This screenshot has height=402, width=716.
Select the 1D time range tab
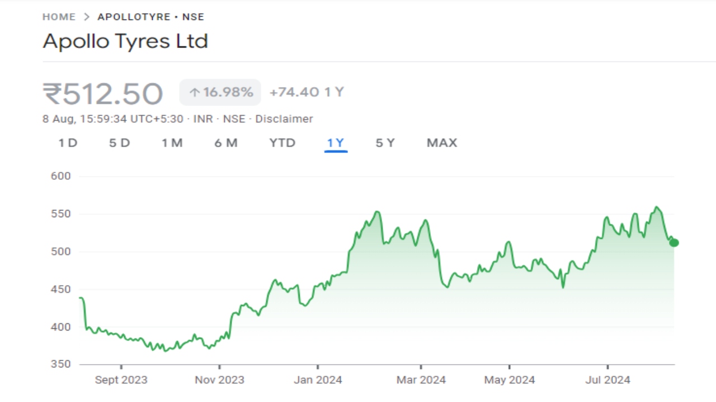(68, 143)
